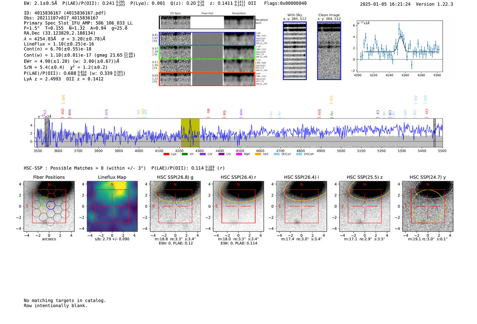Viewport: 477px width, 324px height.
Task: Click the Flags:0x00000040 text
Action: [286, 3]
